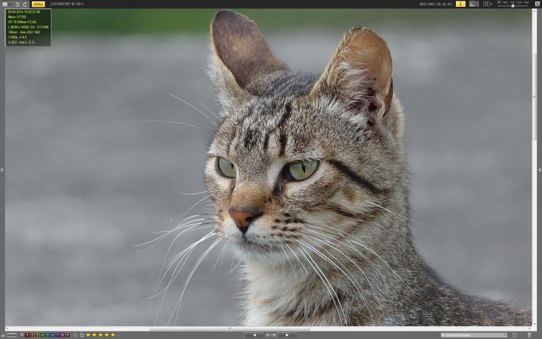
Task: Apply color label 9
Action: point(67,335)
